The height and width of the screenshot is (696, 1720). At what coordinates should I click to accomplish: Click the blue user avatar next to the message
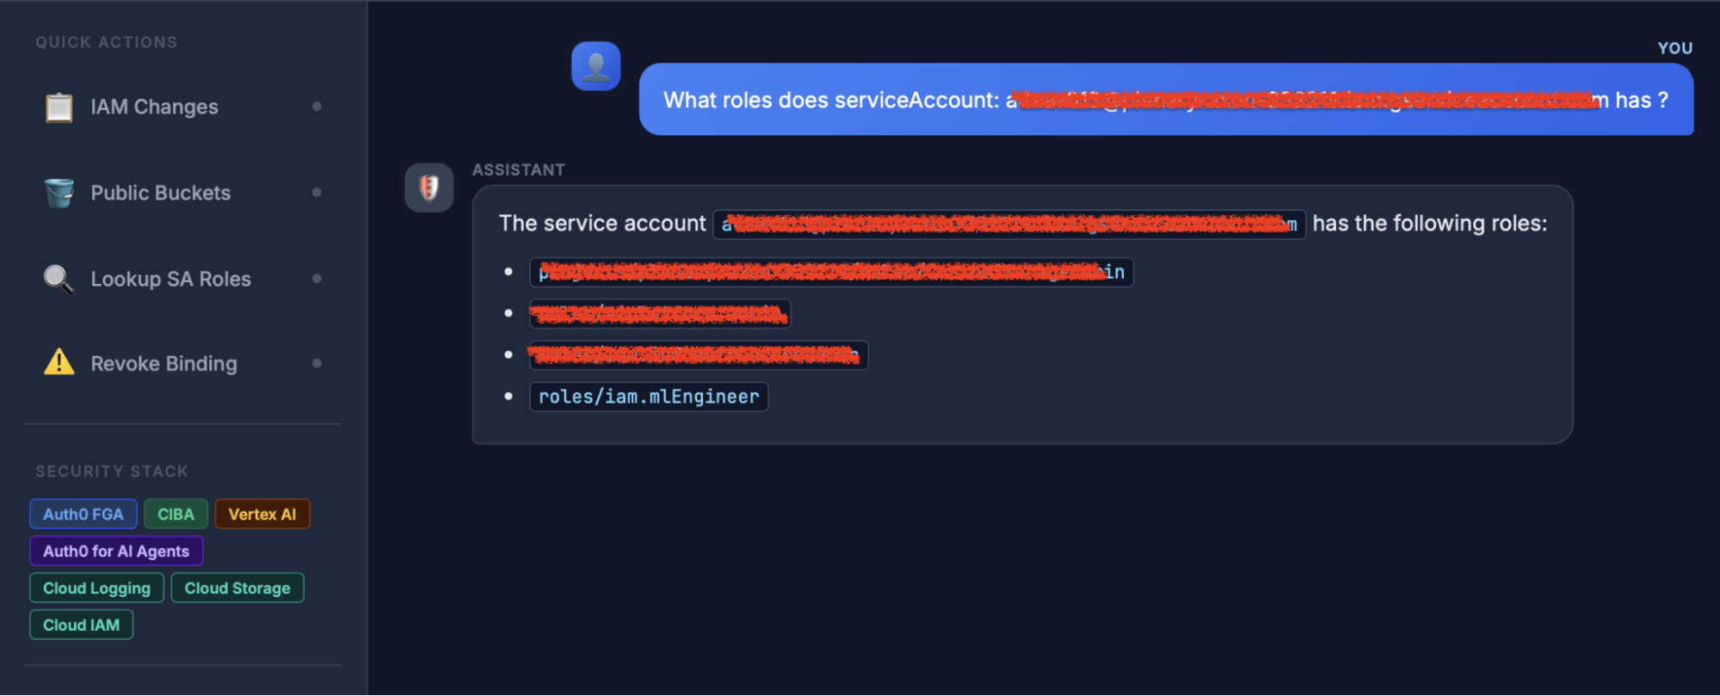coord(595,65)
